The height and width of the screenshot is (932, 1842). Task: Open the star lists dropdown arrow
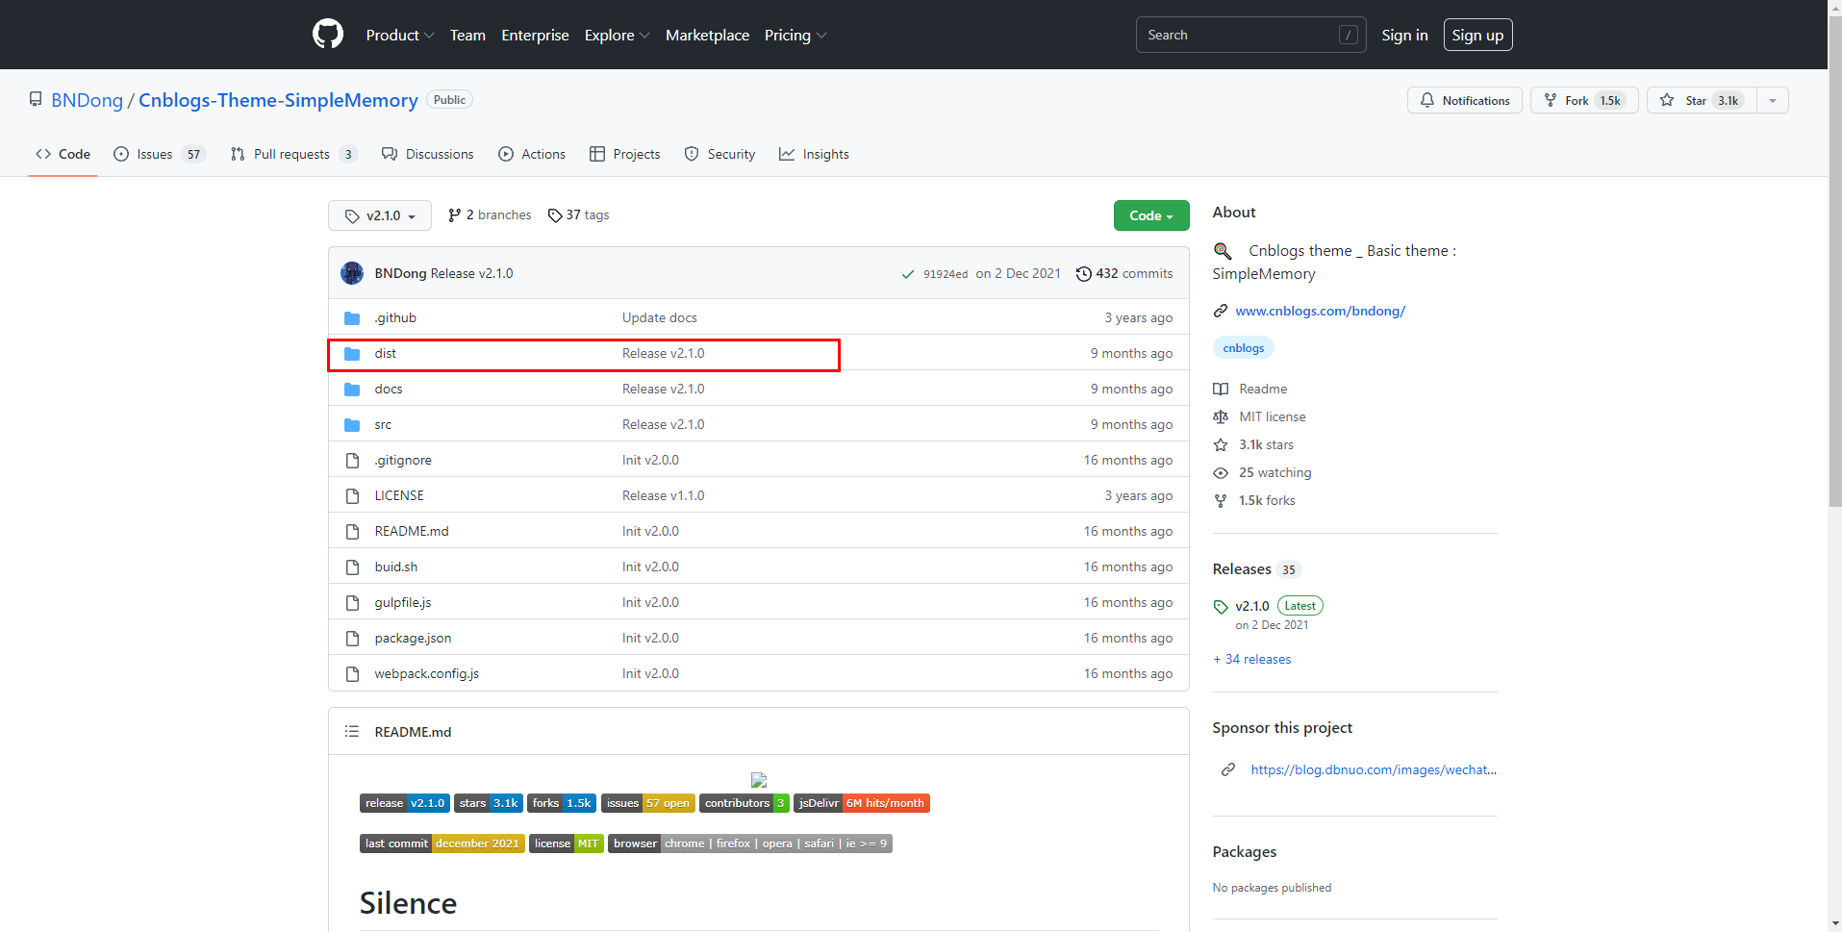click(x=1773, y=100)
